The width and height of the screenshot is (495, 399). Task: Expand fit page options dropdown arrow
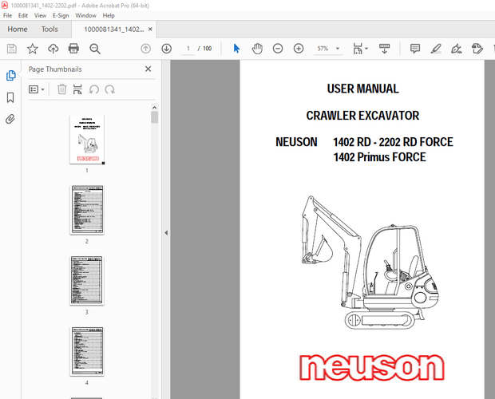click(x=366, y=49)
